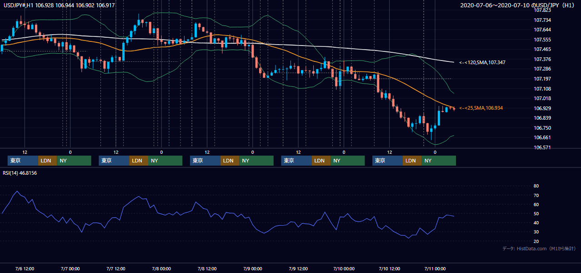Image resolution: width=581 pixels, height=273 pixels.
Task: Click price axis label 107.465
Action: coord(542,49)
